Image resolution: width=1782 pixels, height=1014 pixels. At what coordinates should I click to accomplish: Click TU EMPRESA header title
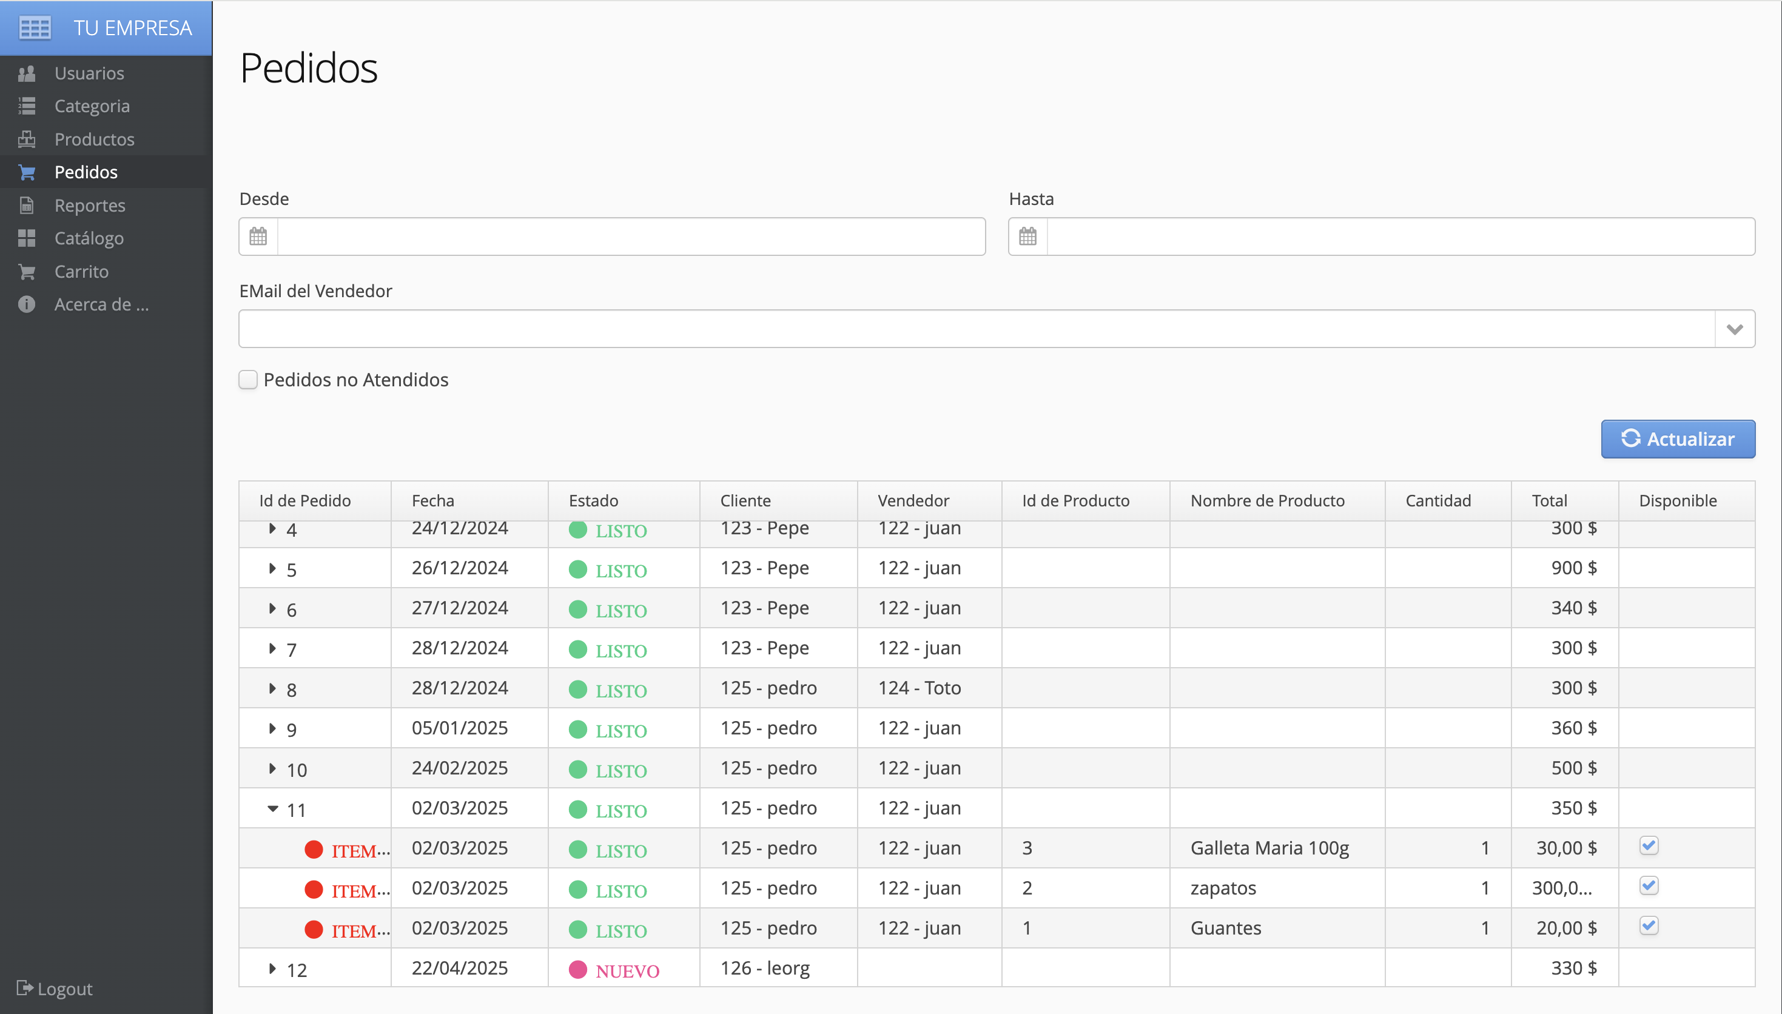[x=132, y=28]
